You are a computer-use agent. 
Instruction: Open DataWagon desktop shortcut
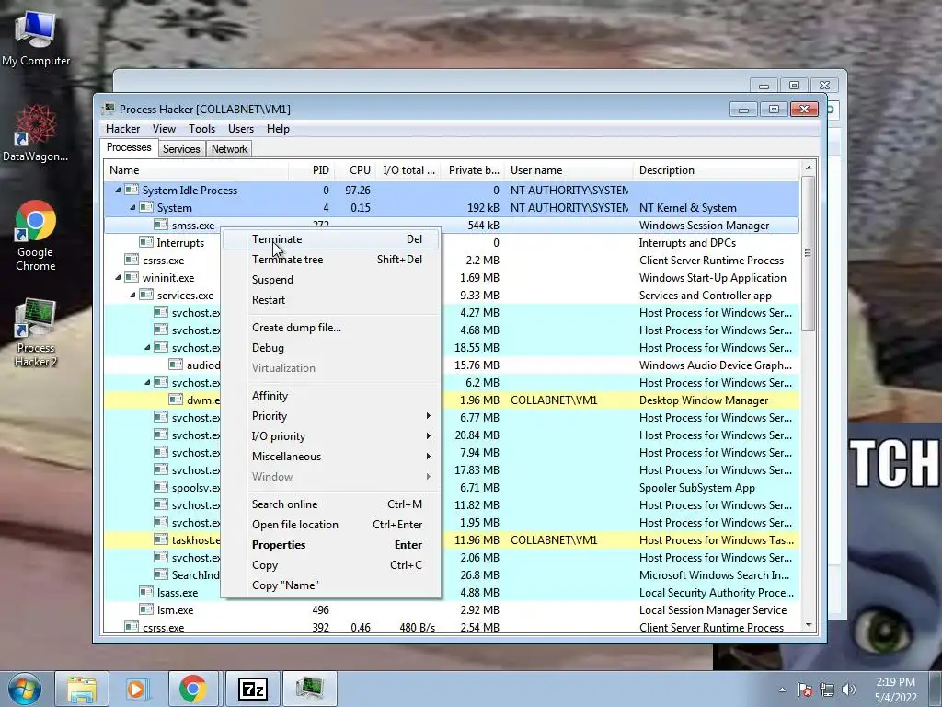36,133
